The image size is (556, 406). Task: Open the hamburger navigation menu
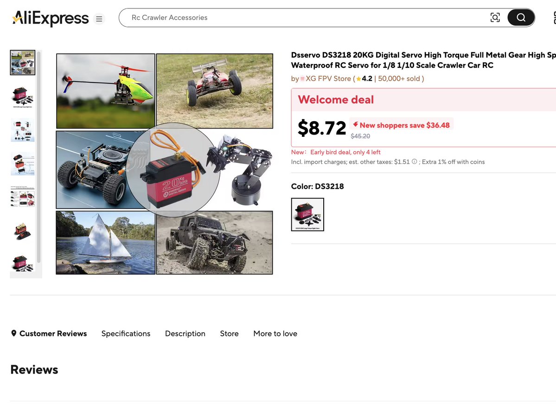pyautogui.click(x=99, y=19)
